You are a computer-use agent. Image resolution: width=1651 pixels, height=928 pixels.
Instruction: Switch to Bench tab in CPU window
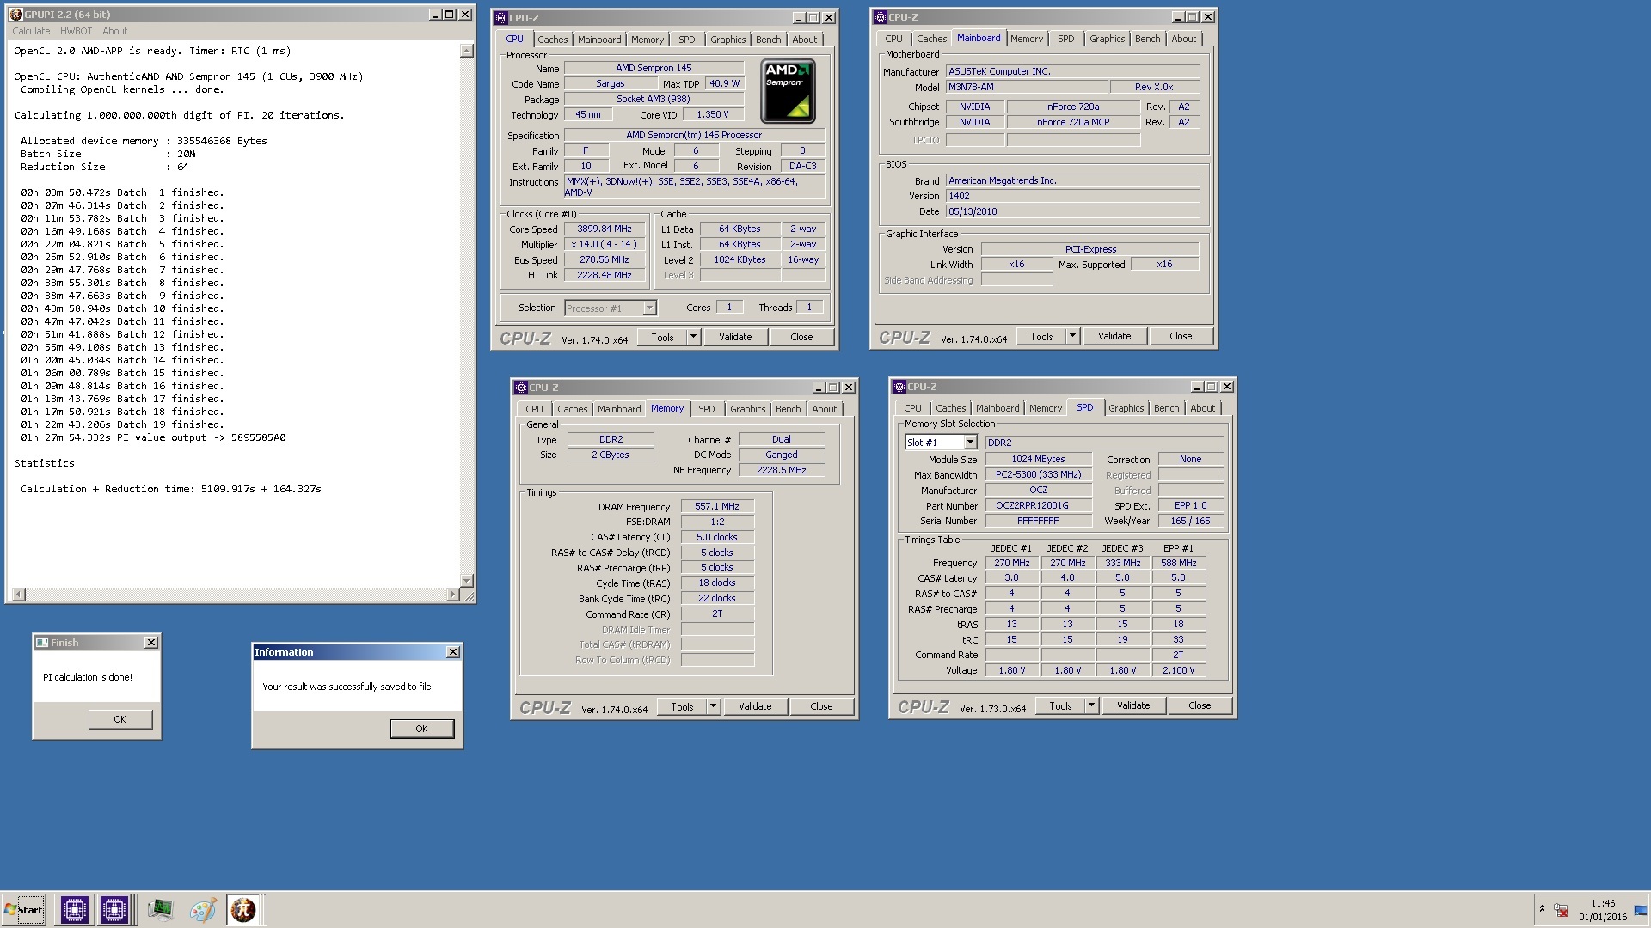coord(768,40)
